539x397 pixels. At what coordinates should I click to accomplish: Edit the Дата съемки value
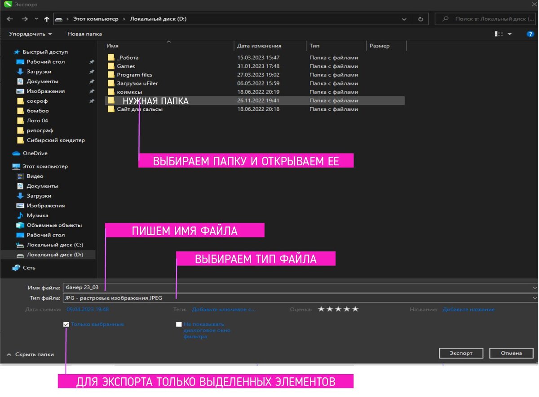click(x=88, y=310)
